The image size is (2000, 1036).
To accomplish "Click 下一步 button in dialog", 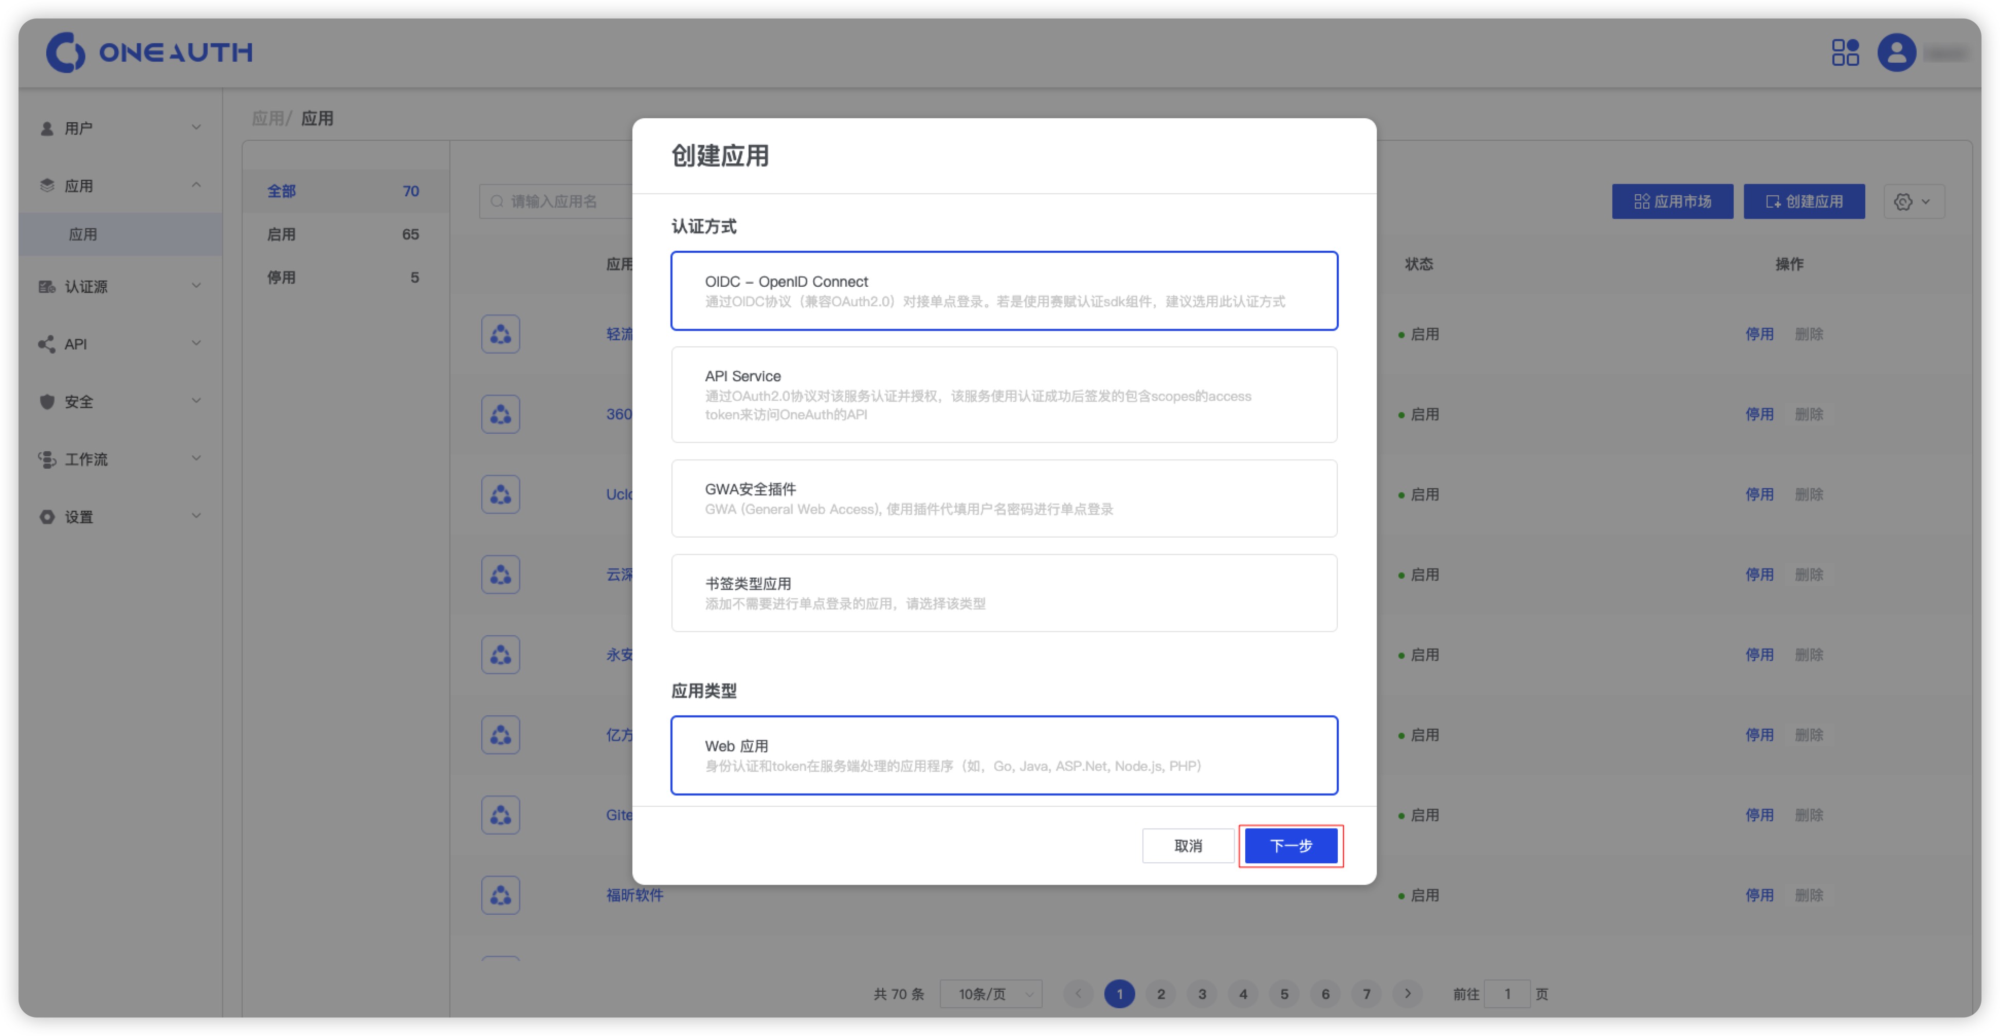I will tap(1291, 845).
